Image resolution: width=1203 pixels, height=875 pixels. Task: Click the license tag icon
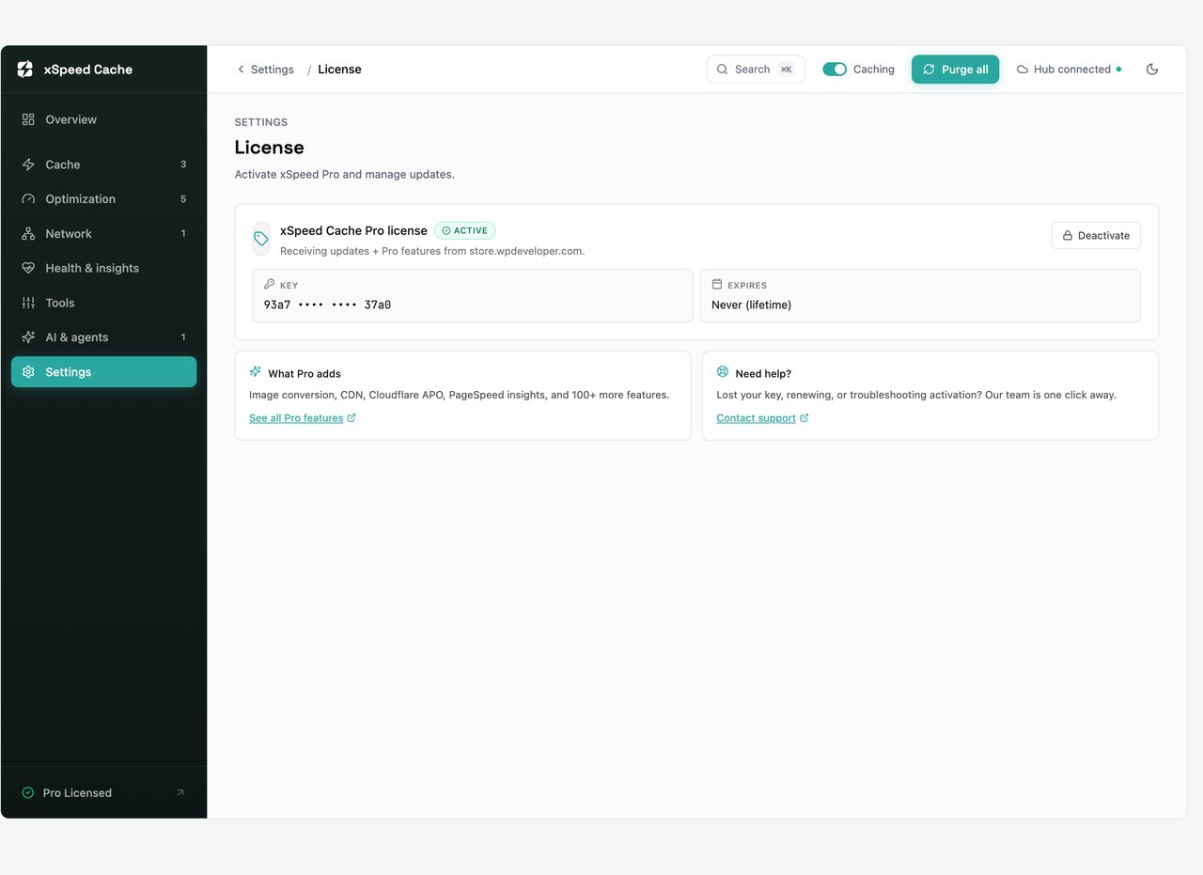[261, 239]
